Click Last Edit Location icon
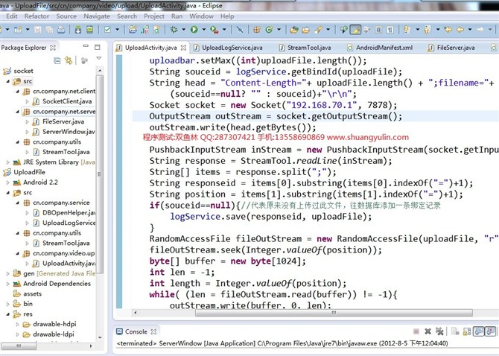The height and width of the screenshot is (356, 499). click(x=448, y=30)
